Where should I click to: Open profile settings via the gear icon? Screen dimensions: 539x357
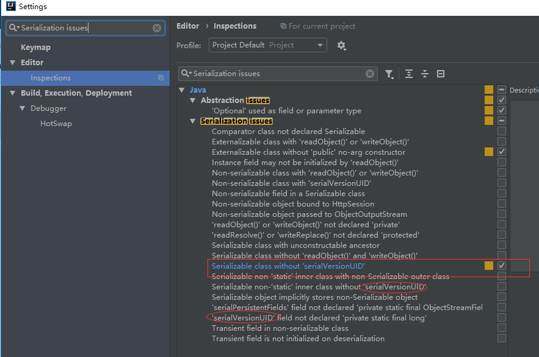[341, 46]
